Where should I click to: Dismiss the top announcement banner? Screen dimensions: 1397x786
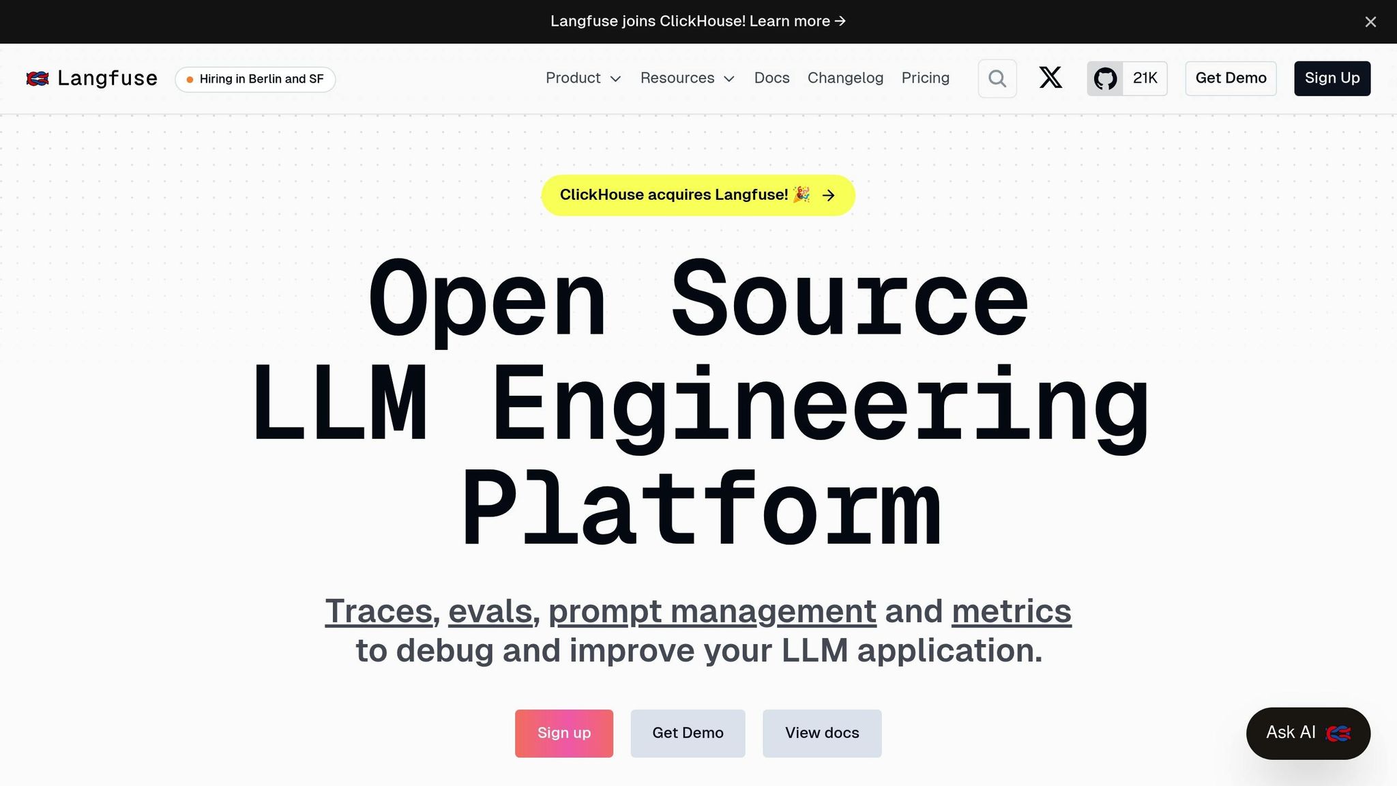tap(1370, 22)
